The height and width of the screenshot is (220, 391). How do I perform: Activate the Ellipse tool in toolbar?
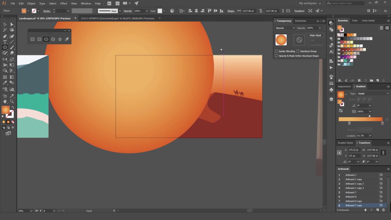coord(5,47)
